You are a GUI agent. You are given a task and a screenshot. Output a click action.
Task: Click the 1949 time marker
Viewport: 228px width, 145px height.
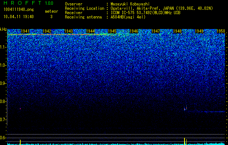(199, 31)
